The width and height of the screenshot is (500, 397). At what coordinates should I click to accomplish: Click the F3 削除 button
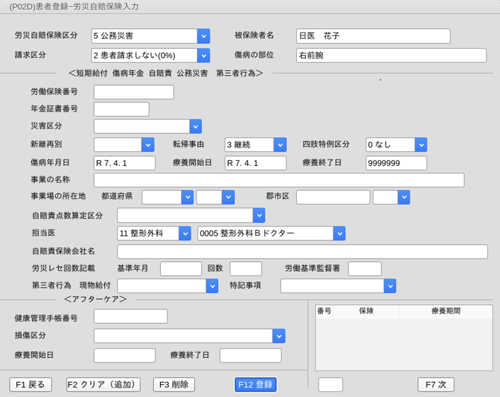pyautogui.click(x=174, y=384)
